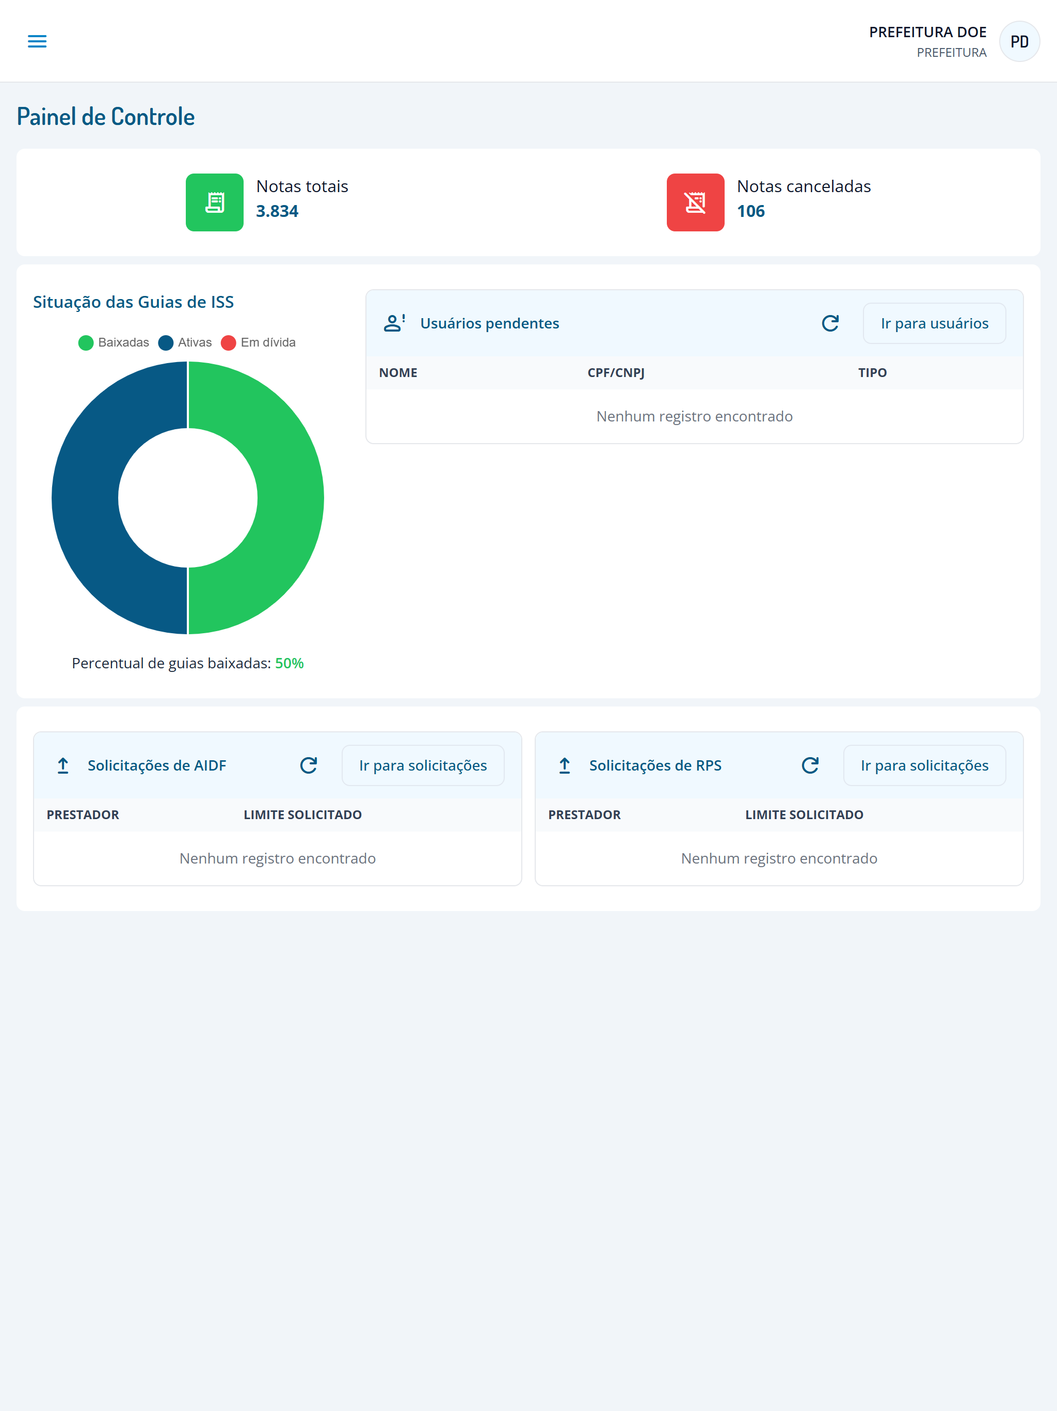Click the green Notas totais receipt icon
1057x1411 pixels.
(x=214, y=202)
